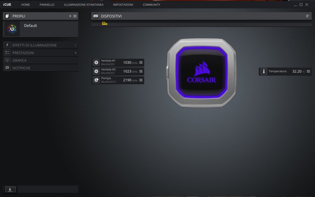The image size is (315, 197).
Task: Click the Temperatura thermometer icon
Action: click(264, 72)
